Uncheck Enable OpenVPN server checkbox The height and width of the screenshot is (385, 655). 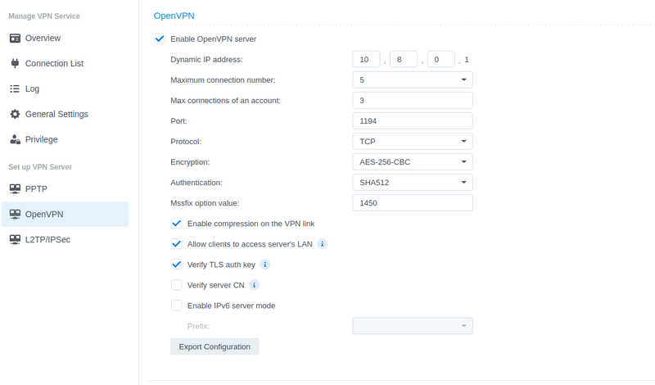(160, 38)
